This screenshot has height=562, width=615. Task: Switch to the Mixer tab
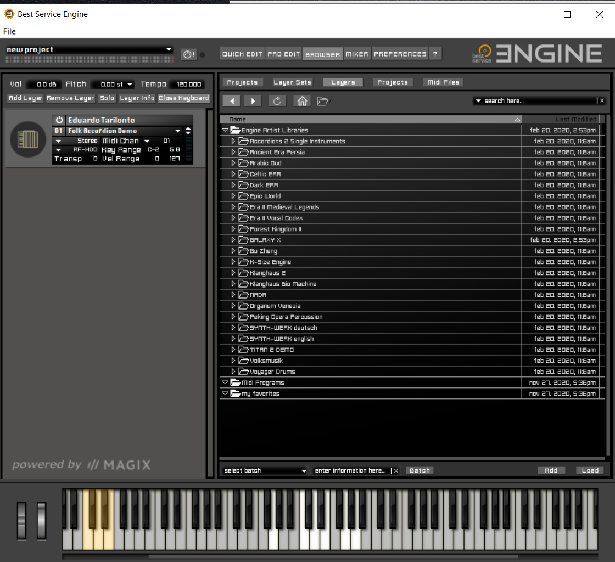(357, 54)
